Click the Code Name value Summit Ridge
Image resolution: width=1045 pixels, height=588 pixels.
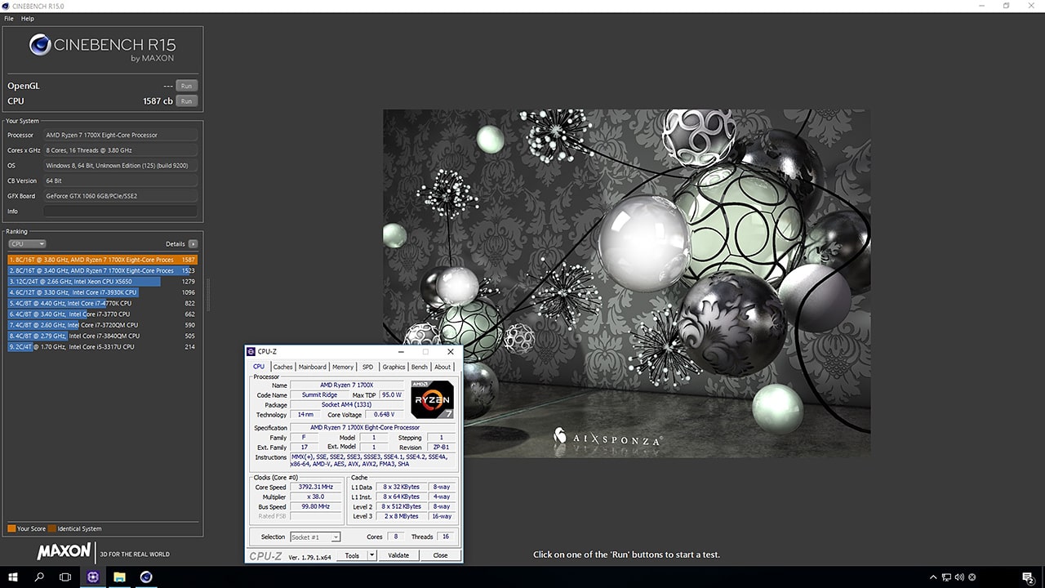point(319,395)
